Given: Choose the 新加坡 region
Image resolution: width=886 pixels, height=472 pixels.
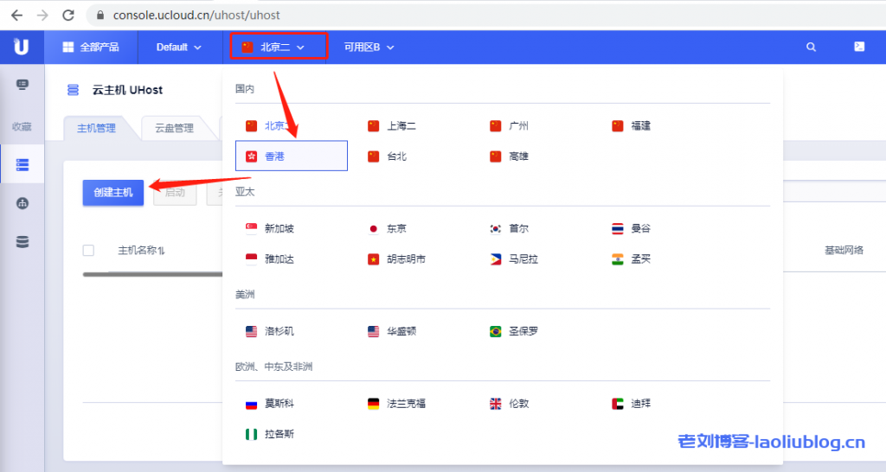Looking at the screenshot, I should pos(279,229).
